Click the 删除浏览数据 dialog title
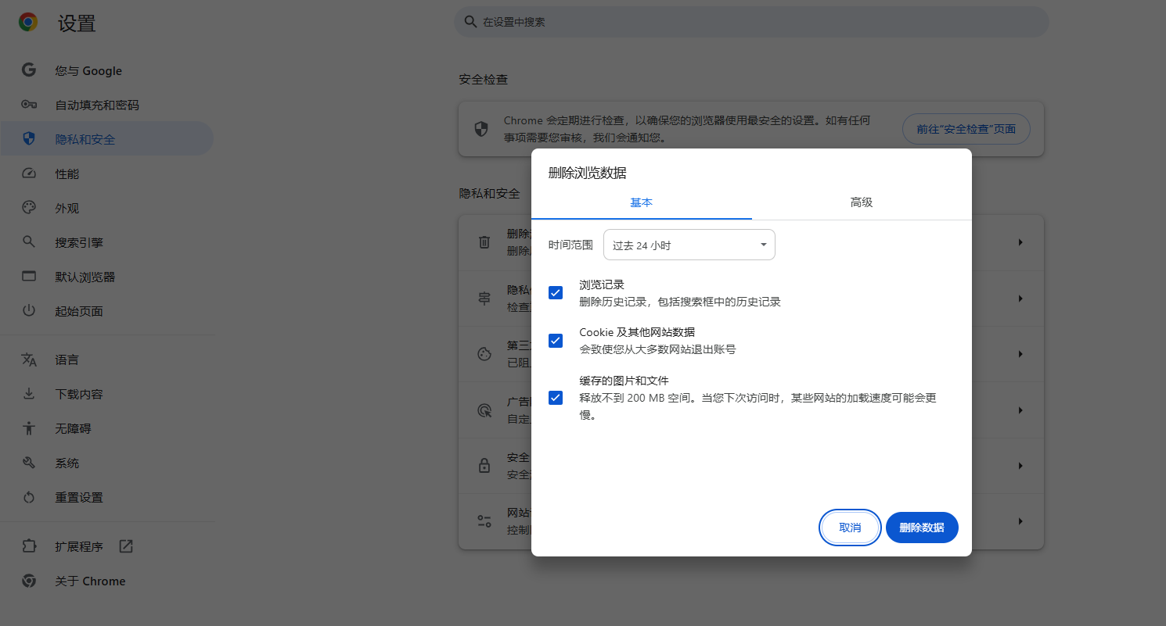Image resolution: width=1166 pixels, height=626 pixels. 587,173
